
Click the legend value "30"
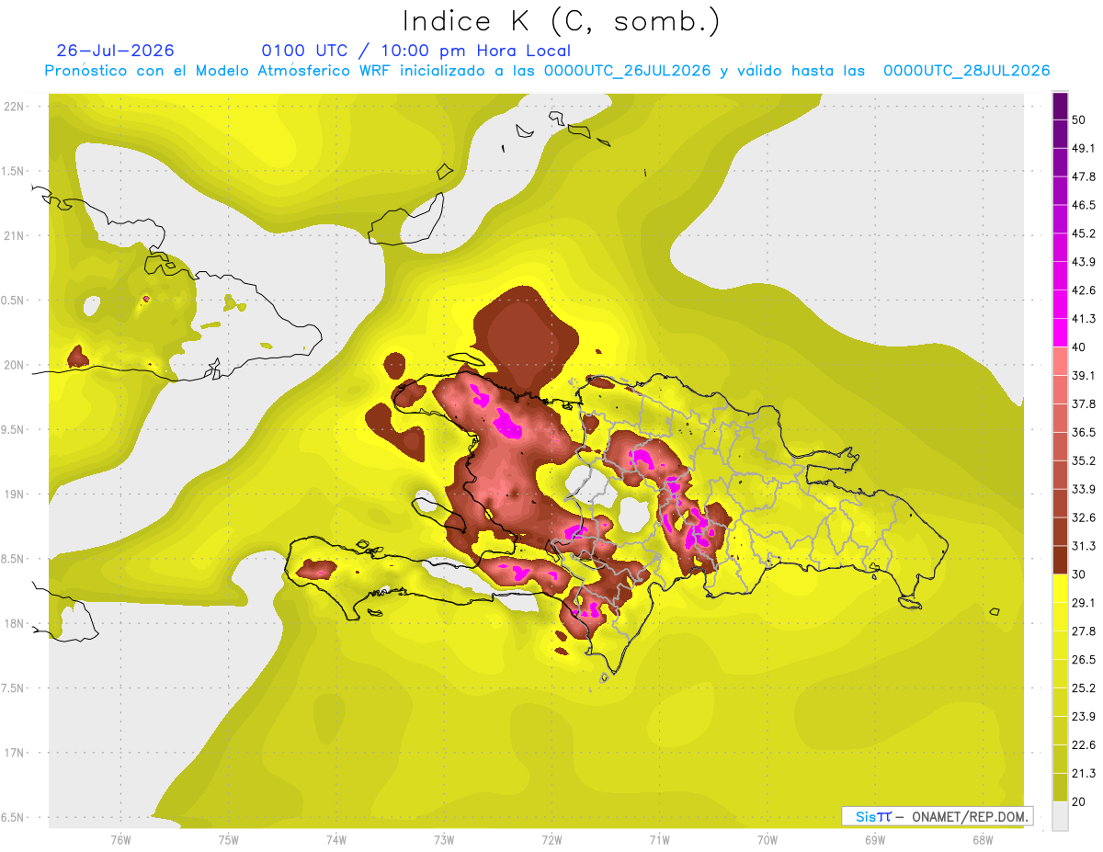coord(1079,574)
